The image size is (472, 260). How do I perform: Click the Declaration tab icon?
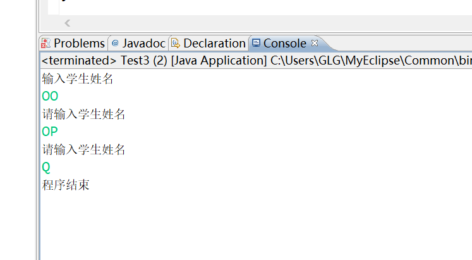[x=175, y=44]
